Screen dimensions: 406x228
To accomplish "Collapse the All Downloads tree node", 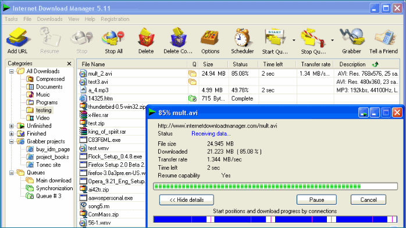I will [x=12, y=72].
